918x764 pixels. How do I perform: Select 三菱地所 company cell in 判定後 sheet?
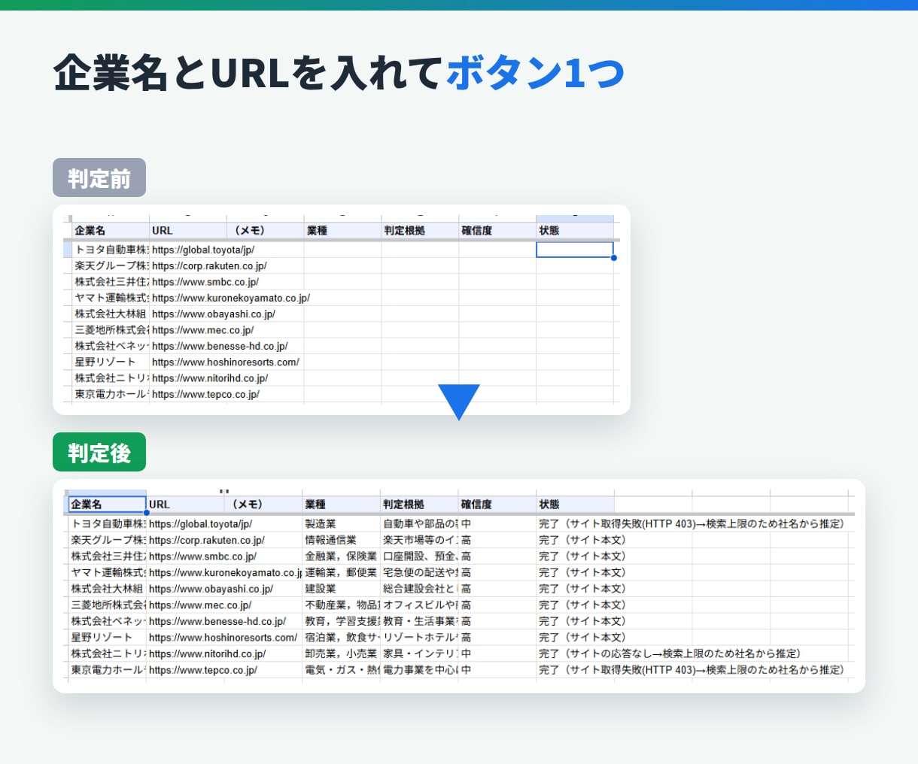coord(108,605)
